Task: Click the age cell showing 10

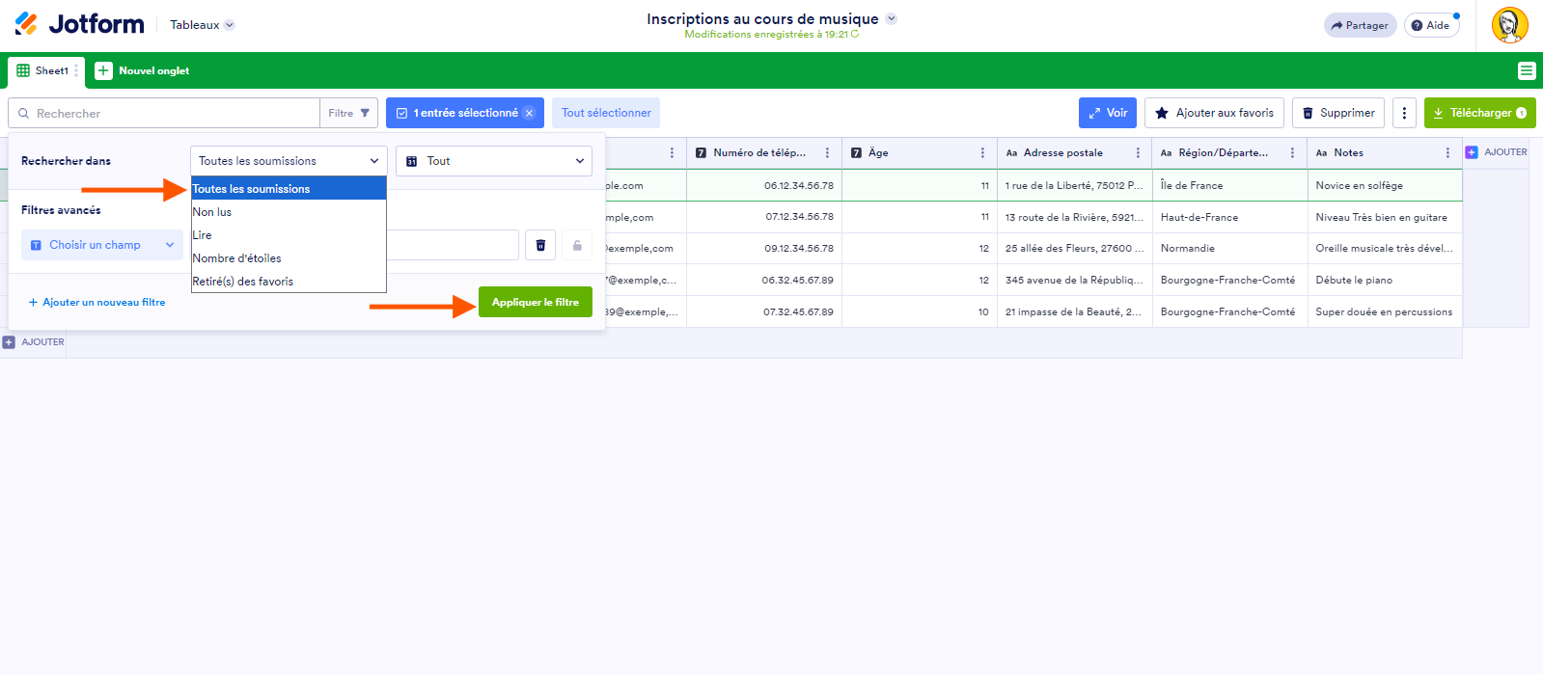Action: [x=920, y=311]
